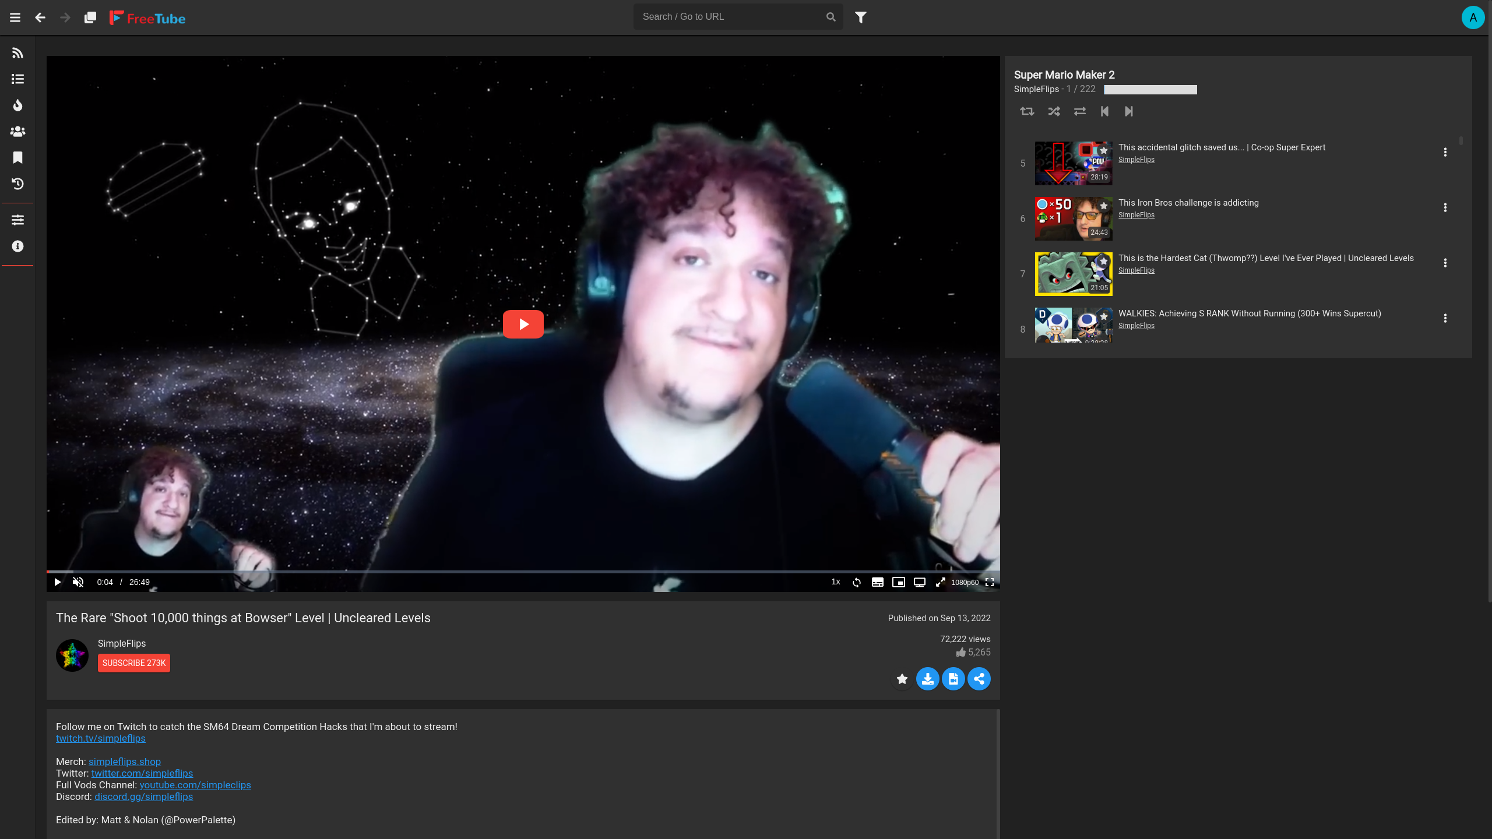Play the video from control bar
Image resolution: width=1492 pixels, height=839 pixels.
[57, 582]
